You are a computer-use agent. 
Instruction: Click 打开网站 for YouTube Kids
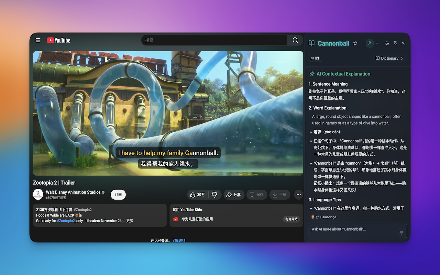(x=291, y=219)
